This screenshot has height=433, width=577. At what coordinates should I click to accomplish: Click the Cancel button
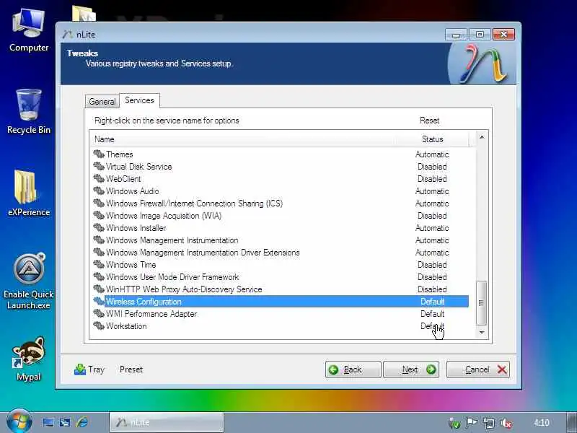coord(478,369)
